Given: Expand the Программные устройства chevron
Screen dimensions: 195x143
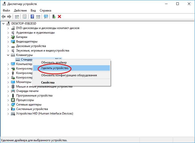Looking at the screenshot, I should tap(8, 96).
